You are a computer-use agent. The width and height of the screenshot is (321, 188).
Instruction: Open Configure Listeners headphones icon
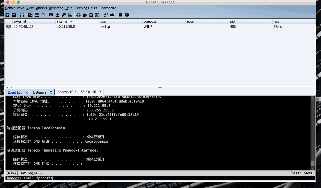(x=22, y=15)
